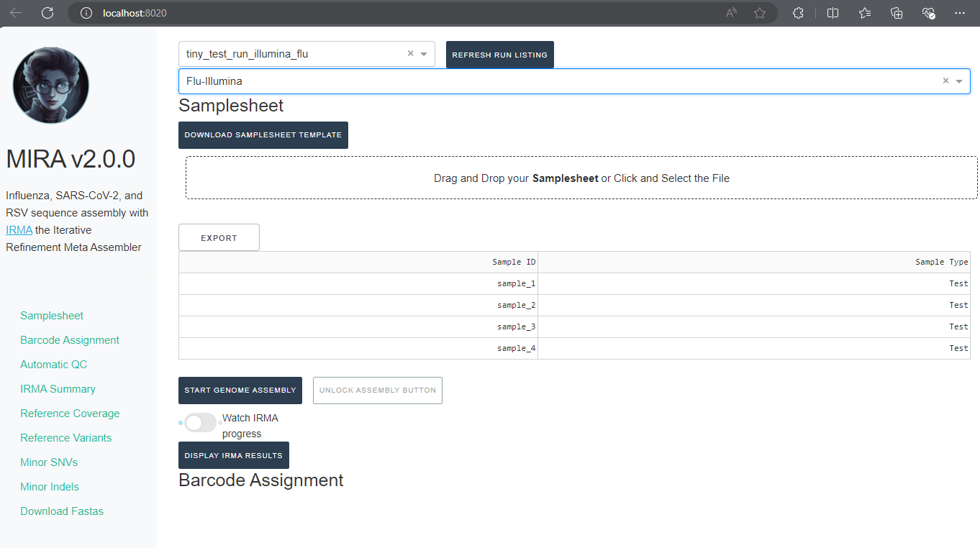Click Start Genome Assembly button

(240, 391)
